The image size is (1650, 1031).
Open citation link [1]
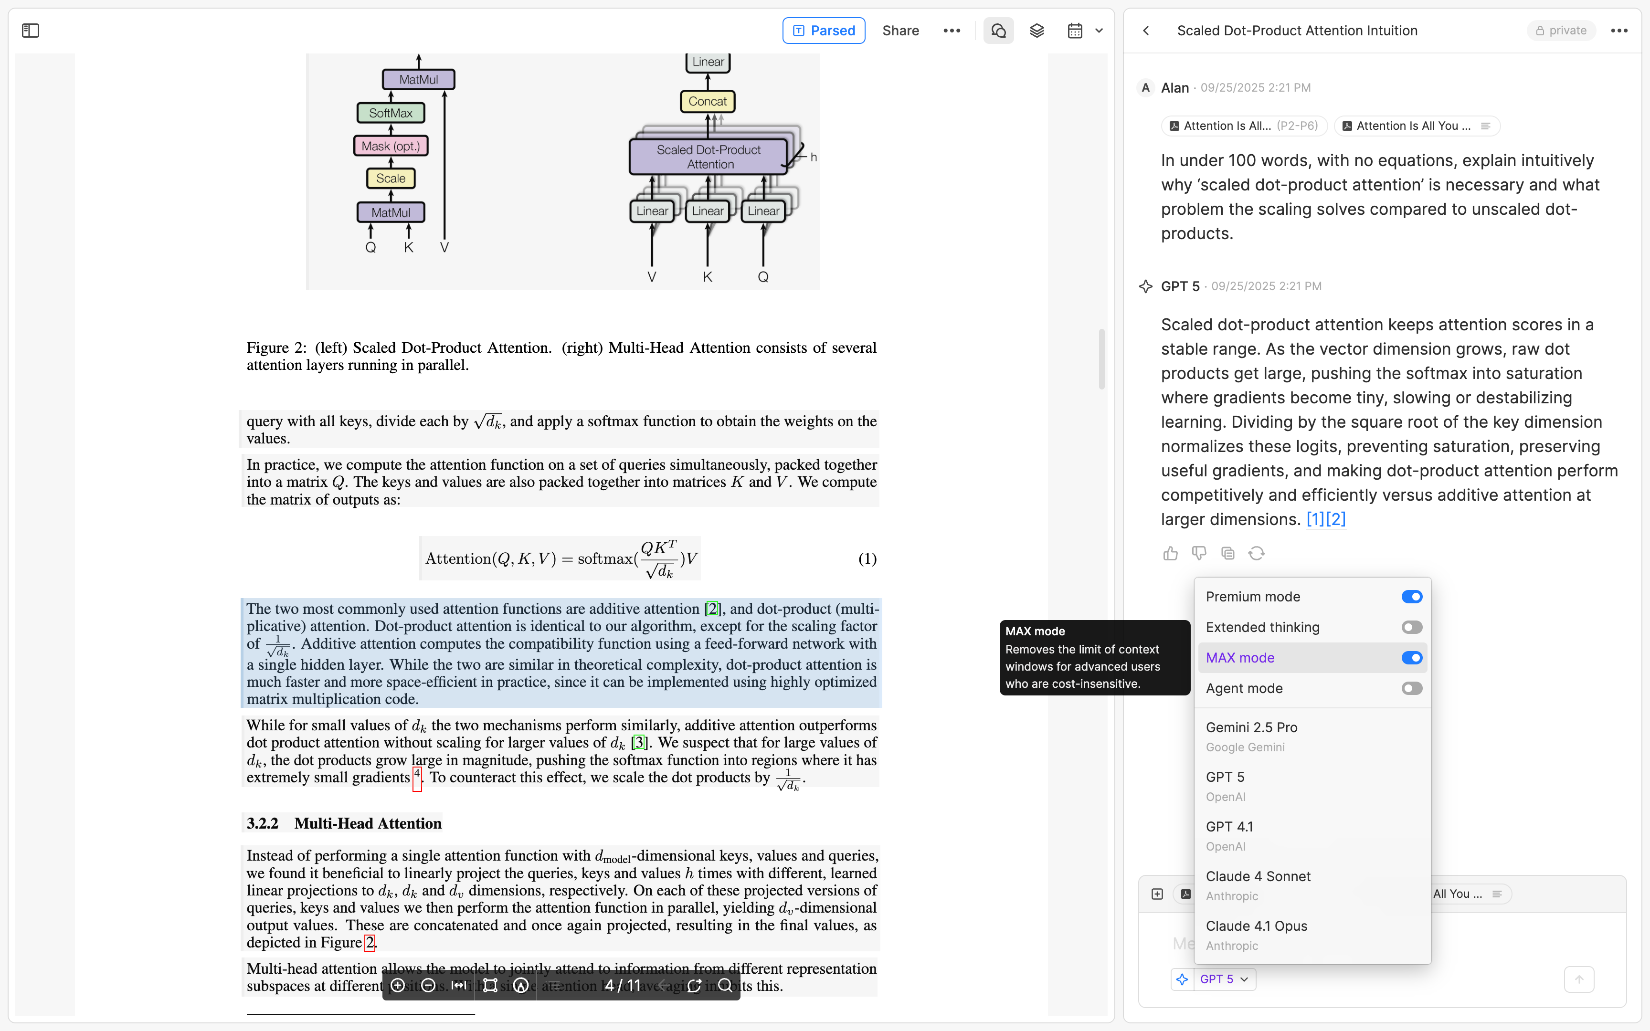pos(1315,520)
